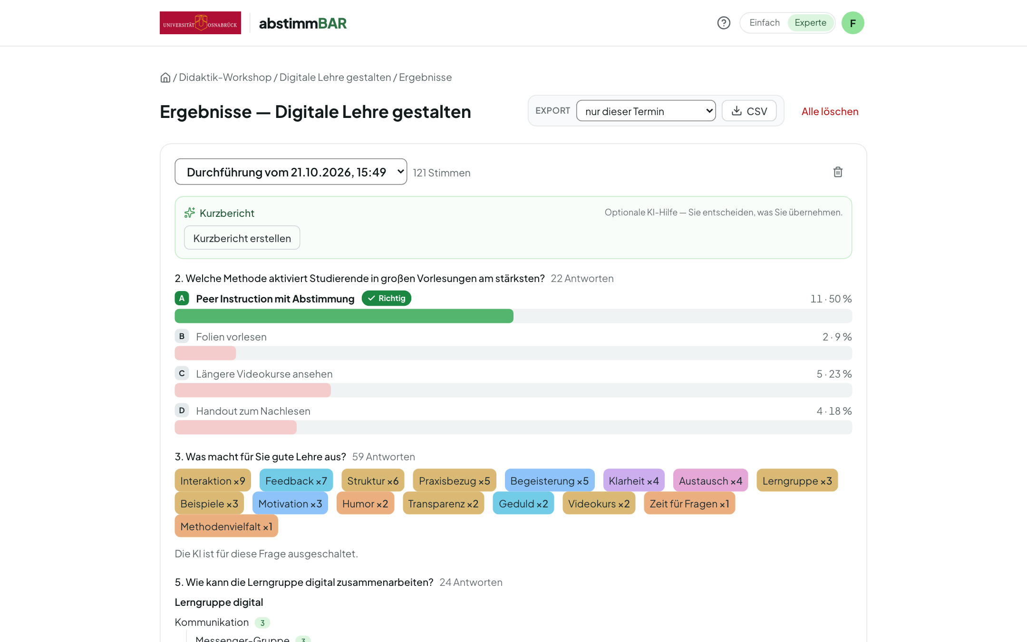The height and width of the screenshot is (642, 1027).
Task: Open Didaktik-Workshop breadcrumb
Action: tap(225, 78)
